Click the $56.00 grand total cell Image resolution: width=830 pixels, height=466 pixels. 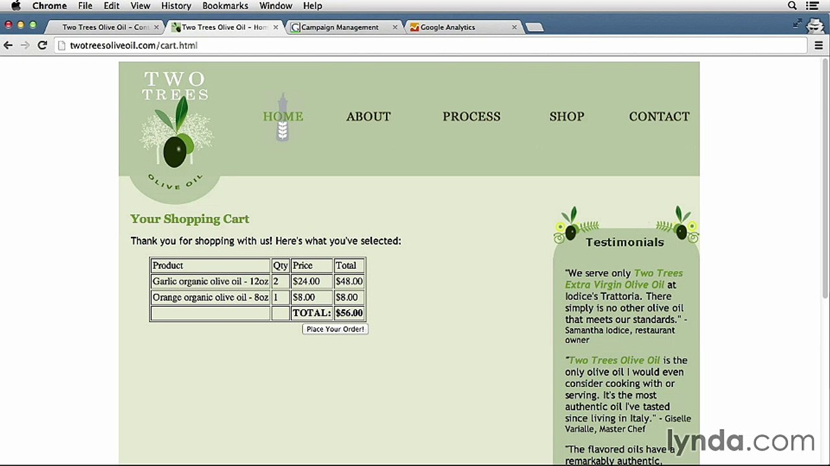(350, 313)
